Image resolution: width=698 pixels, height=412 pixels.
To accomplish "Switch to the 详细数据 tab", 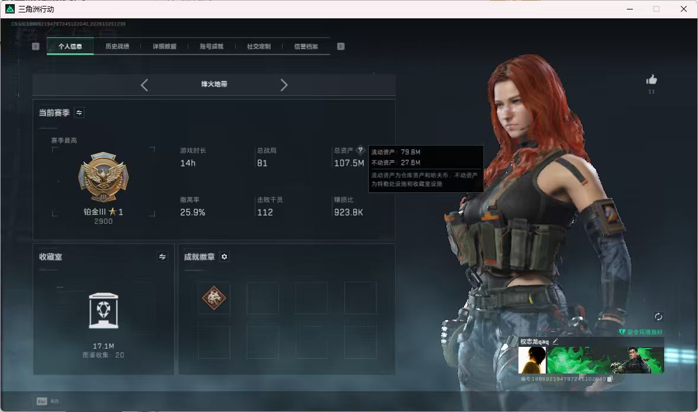I will tap(164, 46).
